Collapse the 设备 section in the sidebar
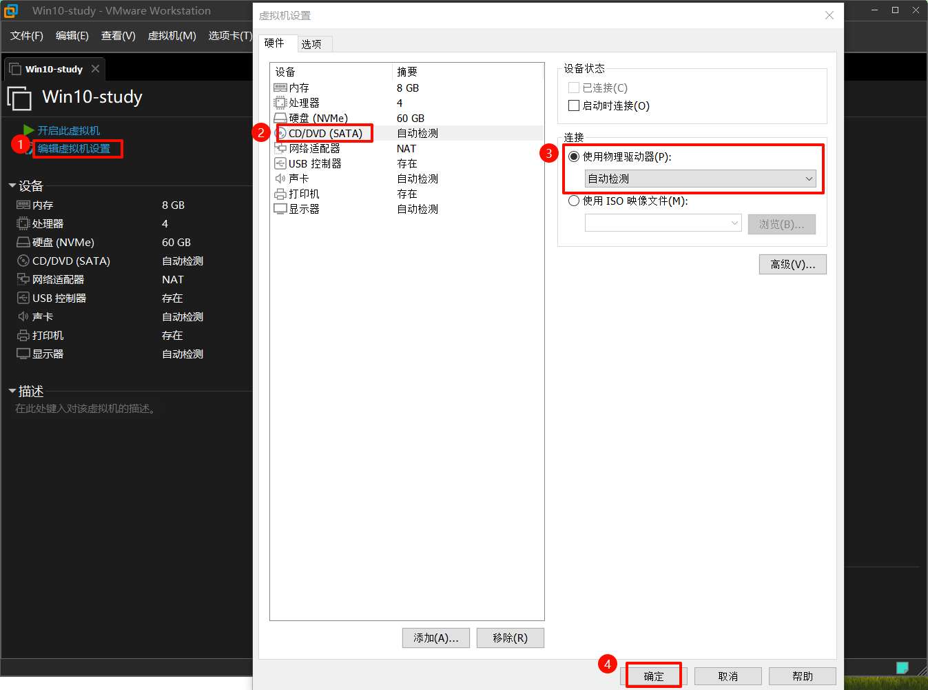 click(x=12, y=186)
